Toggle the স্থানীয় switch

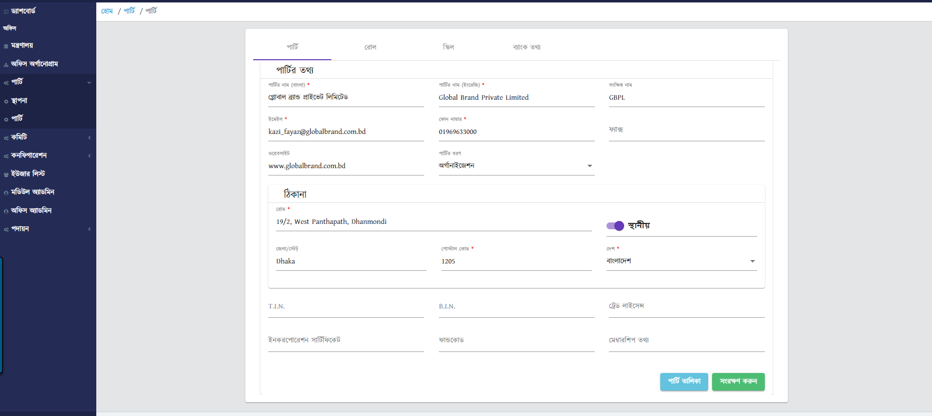point(615,225)
